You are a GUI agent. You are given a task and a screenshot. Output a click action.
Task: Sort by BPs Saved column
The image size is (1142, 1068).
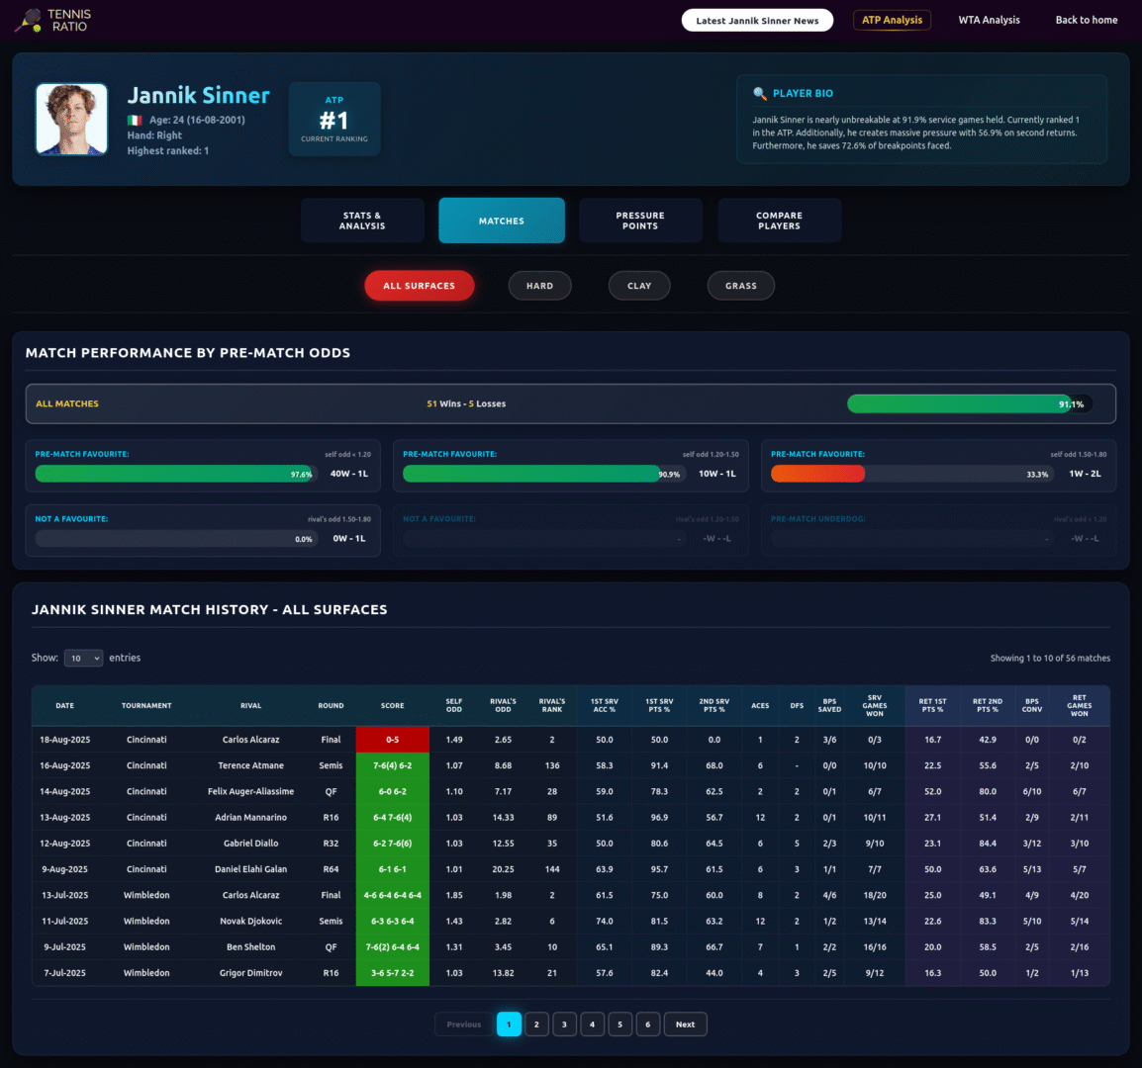(829, 705)
